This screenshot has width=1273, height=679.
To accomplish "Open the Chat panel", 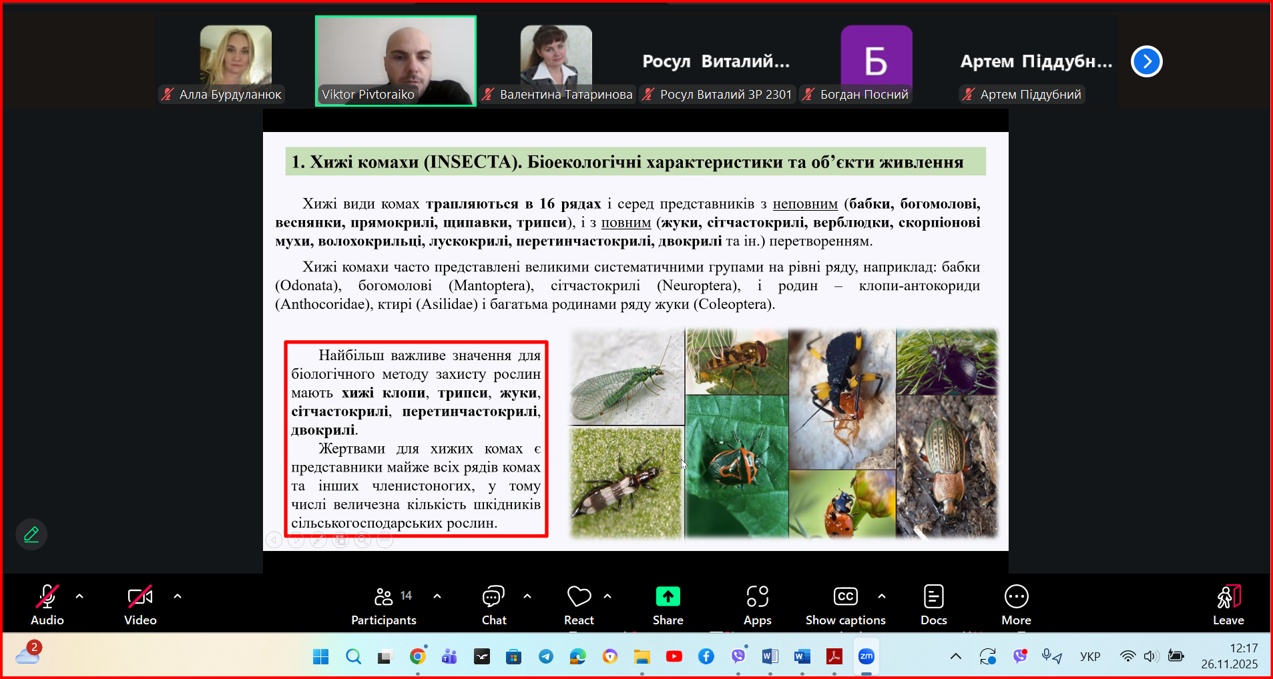I will coord(494,604).
